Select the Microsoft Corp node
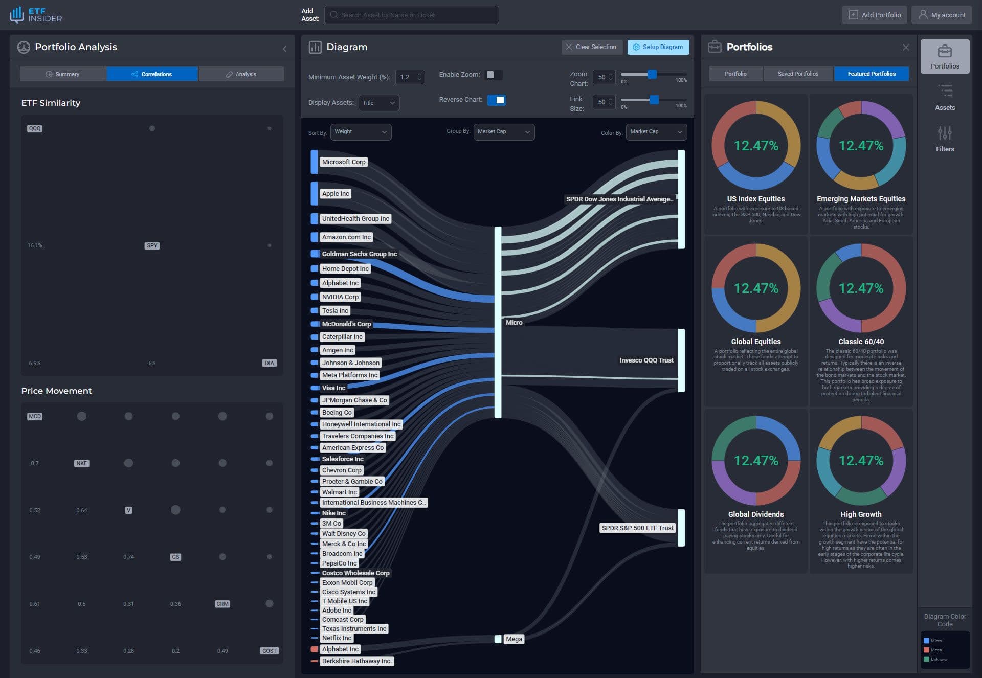 coord(344,162)
